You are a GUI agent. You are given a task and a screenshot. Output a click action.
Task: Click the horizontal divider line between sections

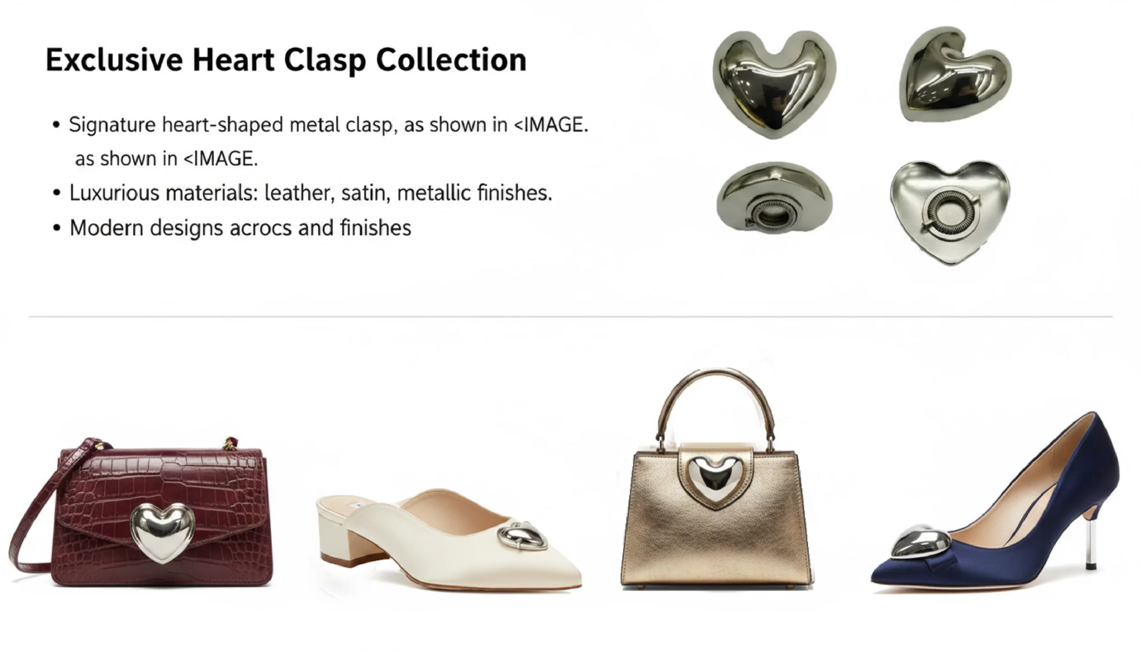tap(570, 316)
